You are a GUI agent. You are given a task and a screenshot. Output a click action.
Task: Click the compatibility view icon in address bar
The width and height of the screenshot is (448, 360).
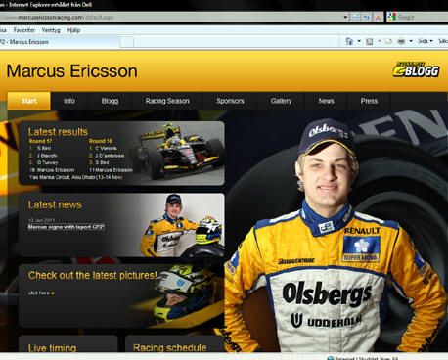click(x=355, y=18)
